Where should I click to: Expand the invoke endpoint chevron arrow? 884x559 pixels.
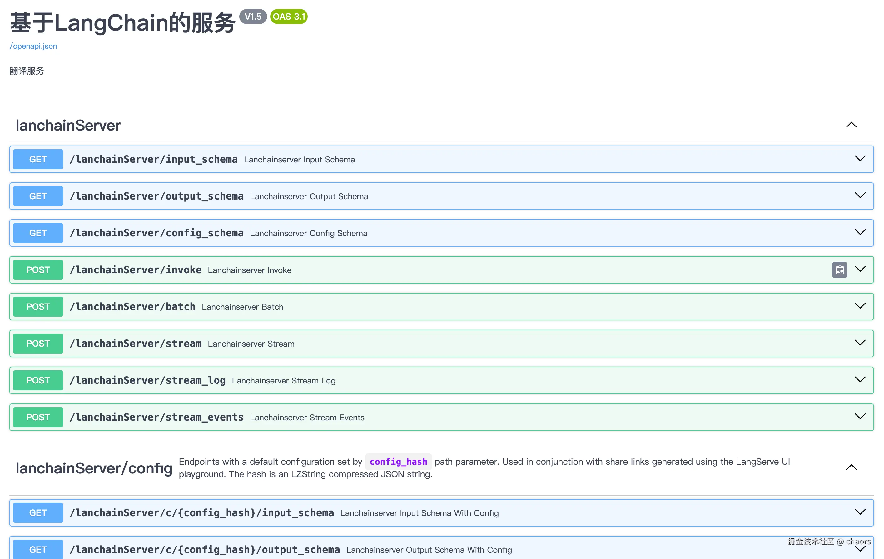point(860,270)
